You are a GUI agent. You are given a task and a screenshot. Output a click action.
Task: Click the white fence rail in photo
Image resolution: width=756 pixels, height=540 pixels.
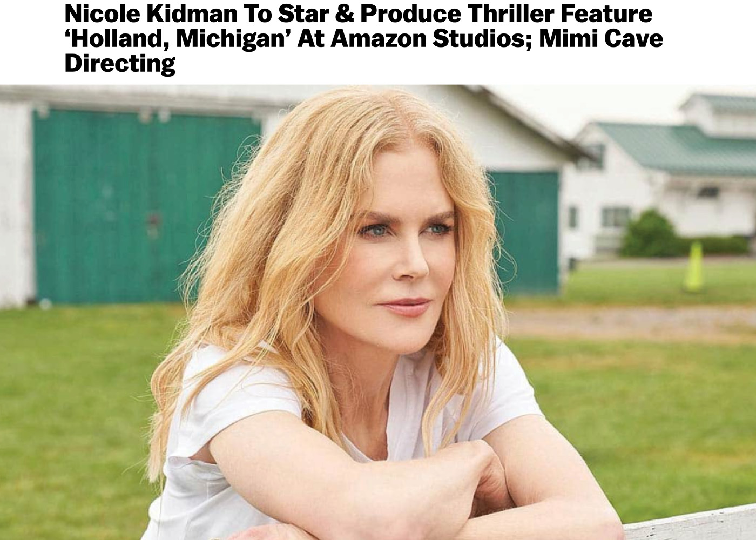coord(690,523)
